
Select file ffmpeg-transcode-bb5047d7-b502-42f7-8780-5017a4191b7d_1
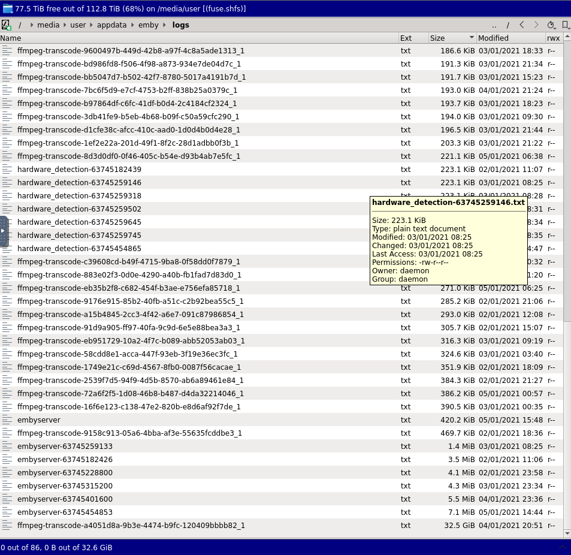[131, 77]
